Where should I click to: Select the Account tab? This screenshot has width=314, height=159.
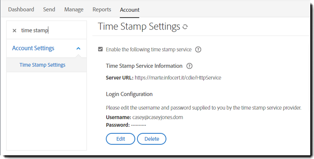point(130,10)
